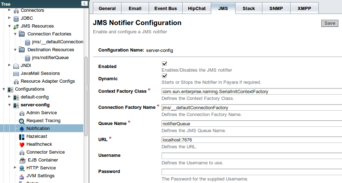Click the Configurations icon

[x=10, y=90]
